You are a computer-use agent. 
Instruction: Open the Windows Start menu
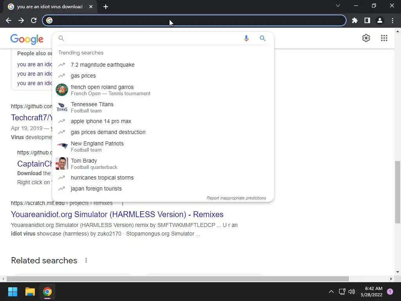tap(13, 292)
